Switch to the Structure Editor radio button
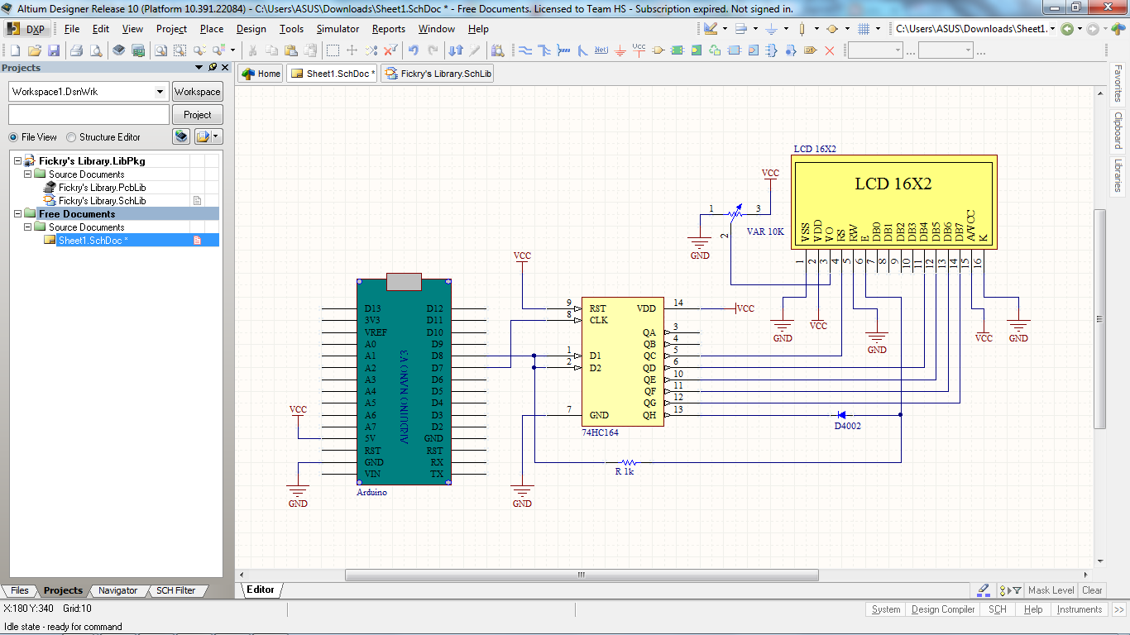1130x635 pixels. click(x=72, y=137)
